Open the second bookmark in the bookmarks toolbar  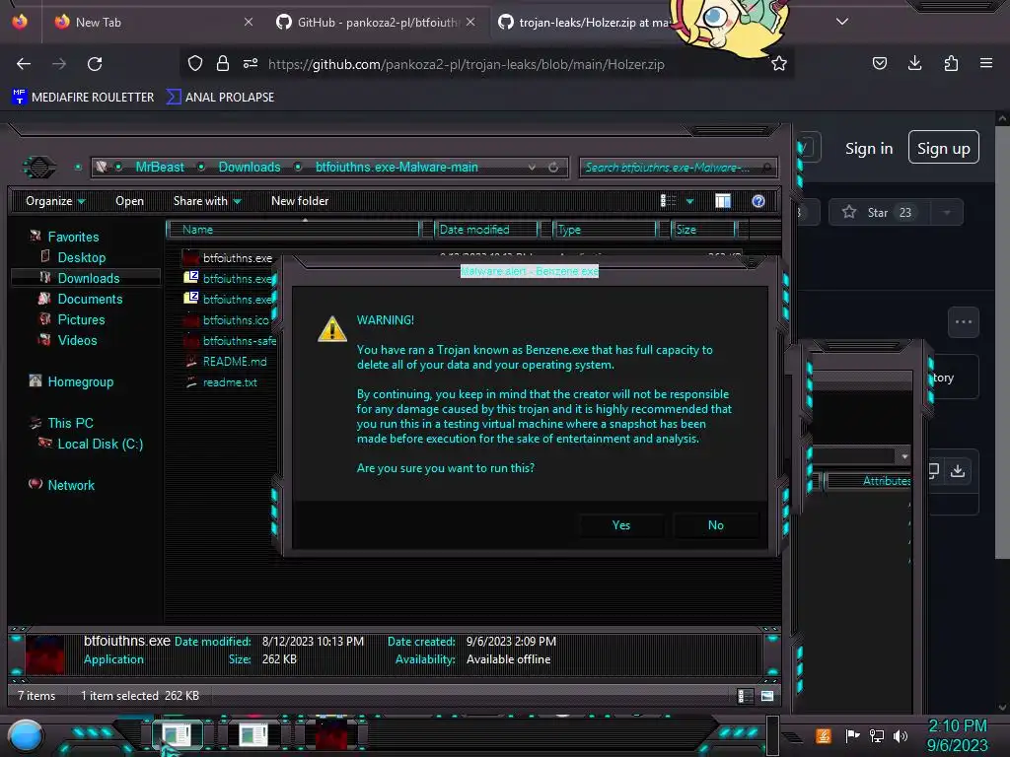click(x=220, y=98)
